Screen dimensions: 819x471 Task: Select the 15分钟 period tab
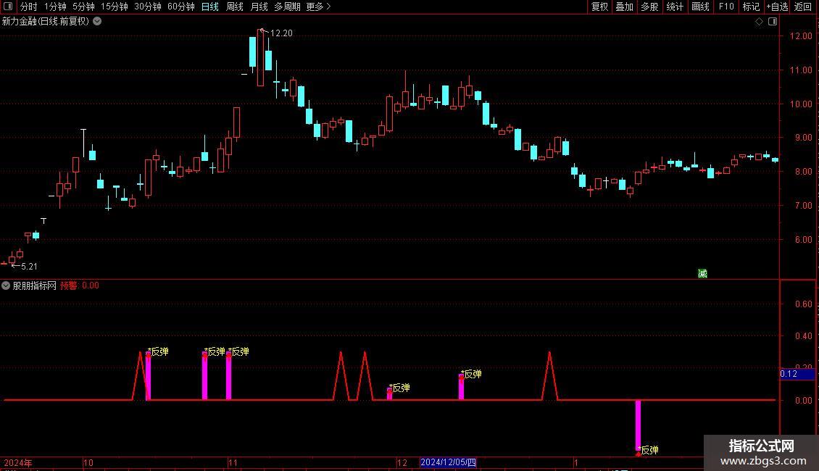[x=115, y=7]
